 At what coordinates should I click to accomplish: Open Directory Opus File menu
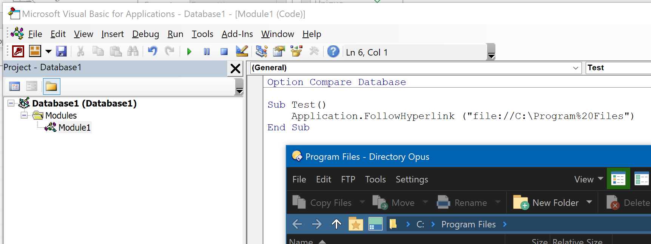[299, 179]
